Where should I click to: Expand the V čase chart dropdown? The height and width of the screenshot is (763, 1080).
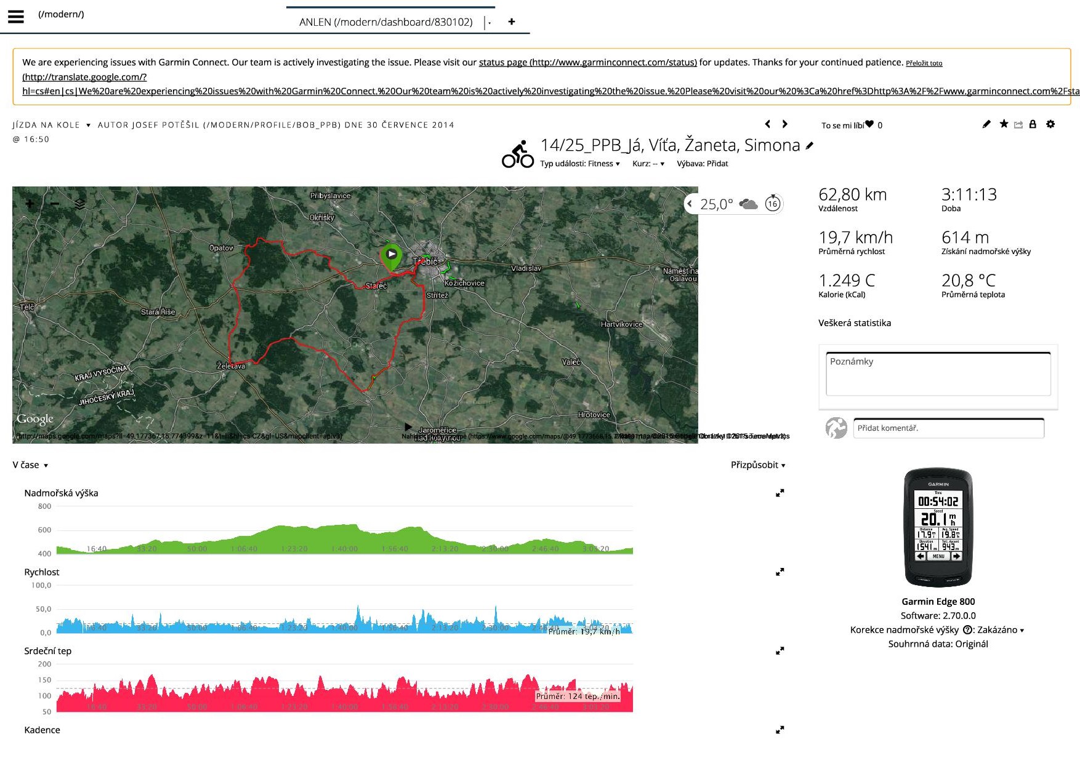coord(30,465)
